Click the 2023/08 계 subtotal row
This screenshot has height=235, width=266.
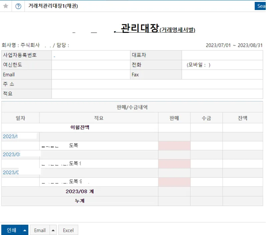coord(132,191)
